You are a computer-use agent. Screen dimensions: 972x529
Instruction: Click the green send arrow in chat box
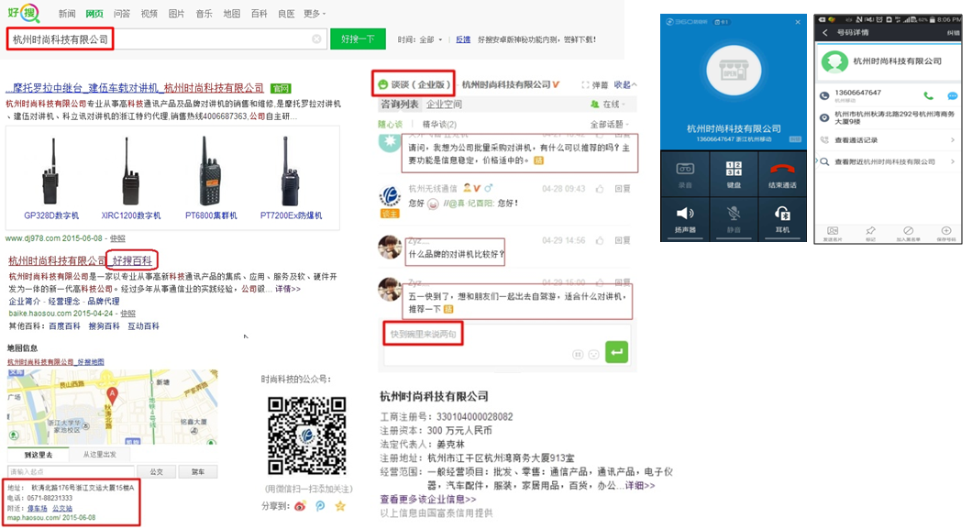[617, 351]
